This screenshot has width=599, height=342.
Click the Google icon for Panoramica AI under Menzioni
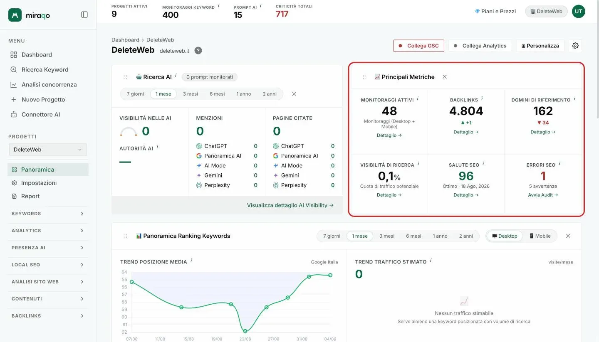tap(199, 156)
